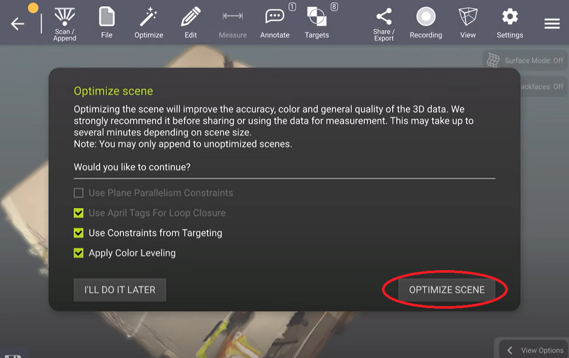Expand the View Options panel
The width and height of the screenshot is (569, 358).
[534, 350]
